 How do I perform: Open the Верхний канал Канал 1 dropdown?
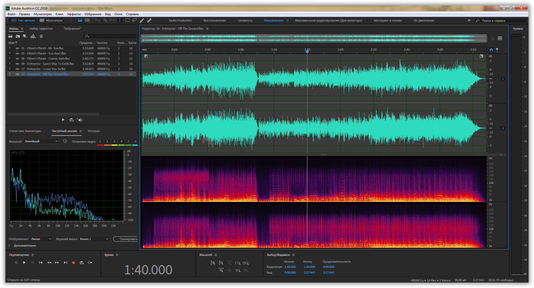94,239
